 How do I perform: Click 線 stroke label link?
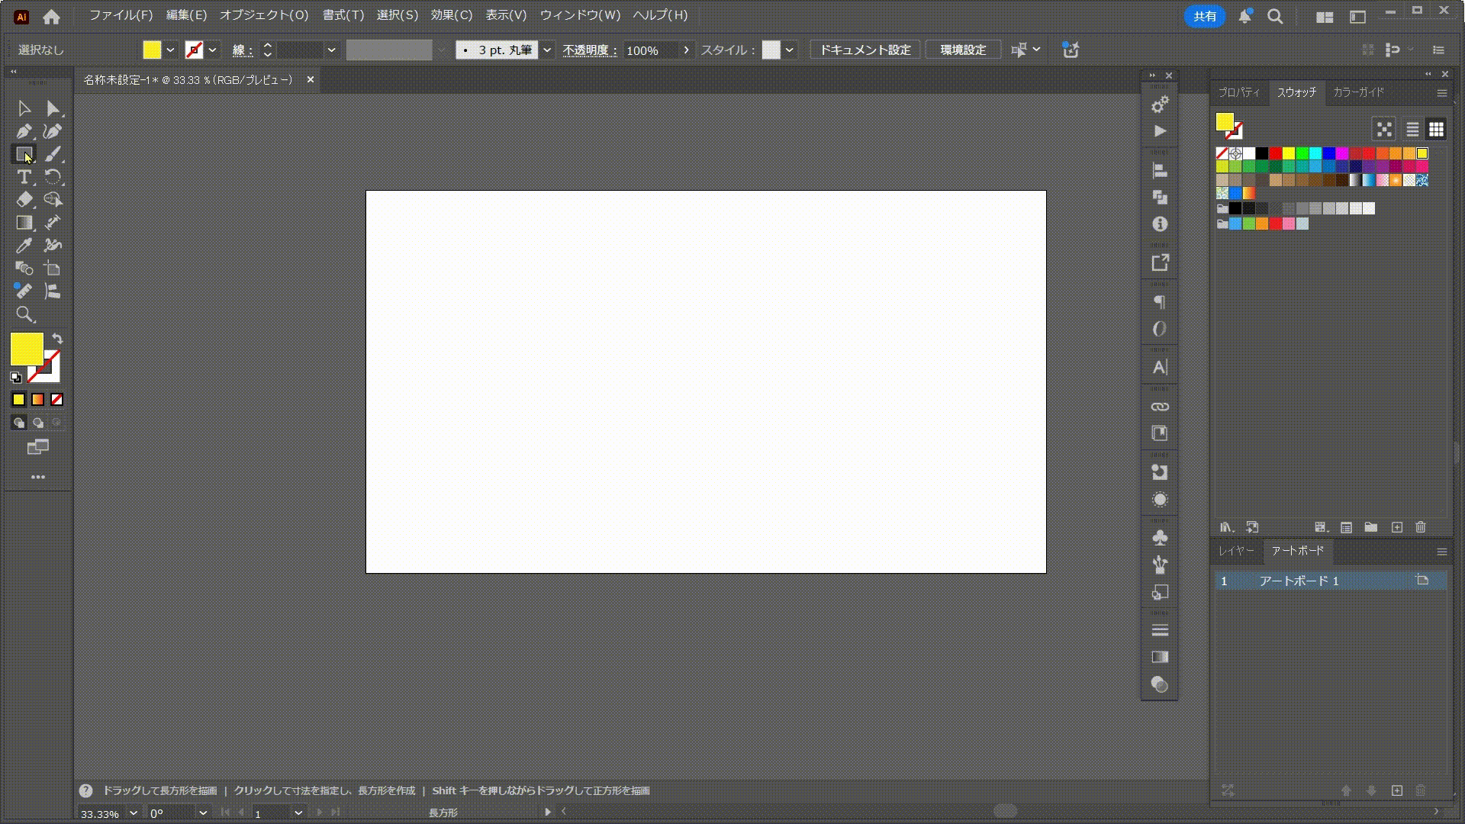pyautogui.click(x=242, y=50)
